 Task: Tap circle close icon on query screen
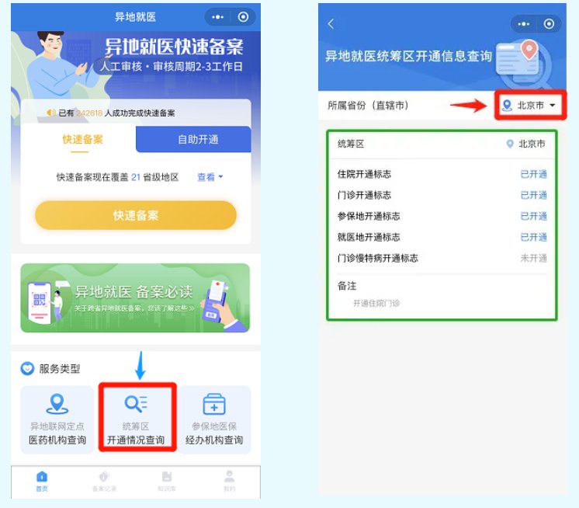point(549,24)
